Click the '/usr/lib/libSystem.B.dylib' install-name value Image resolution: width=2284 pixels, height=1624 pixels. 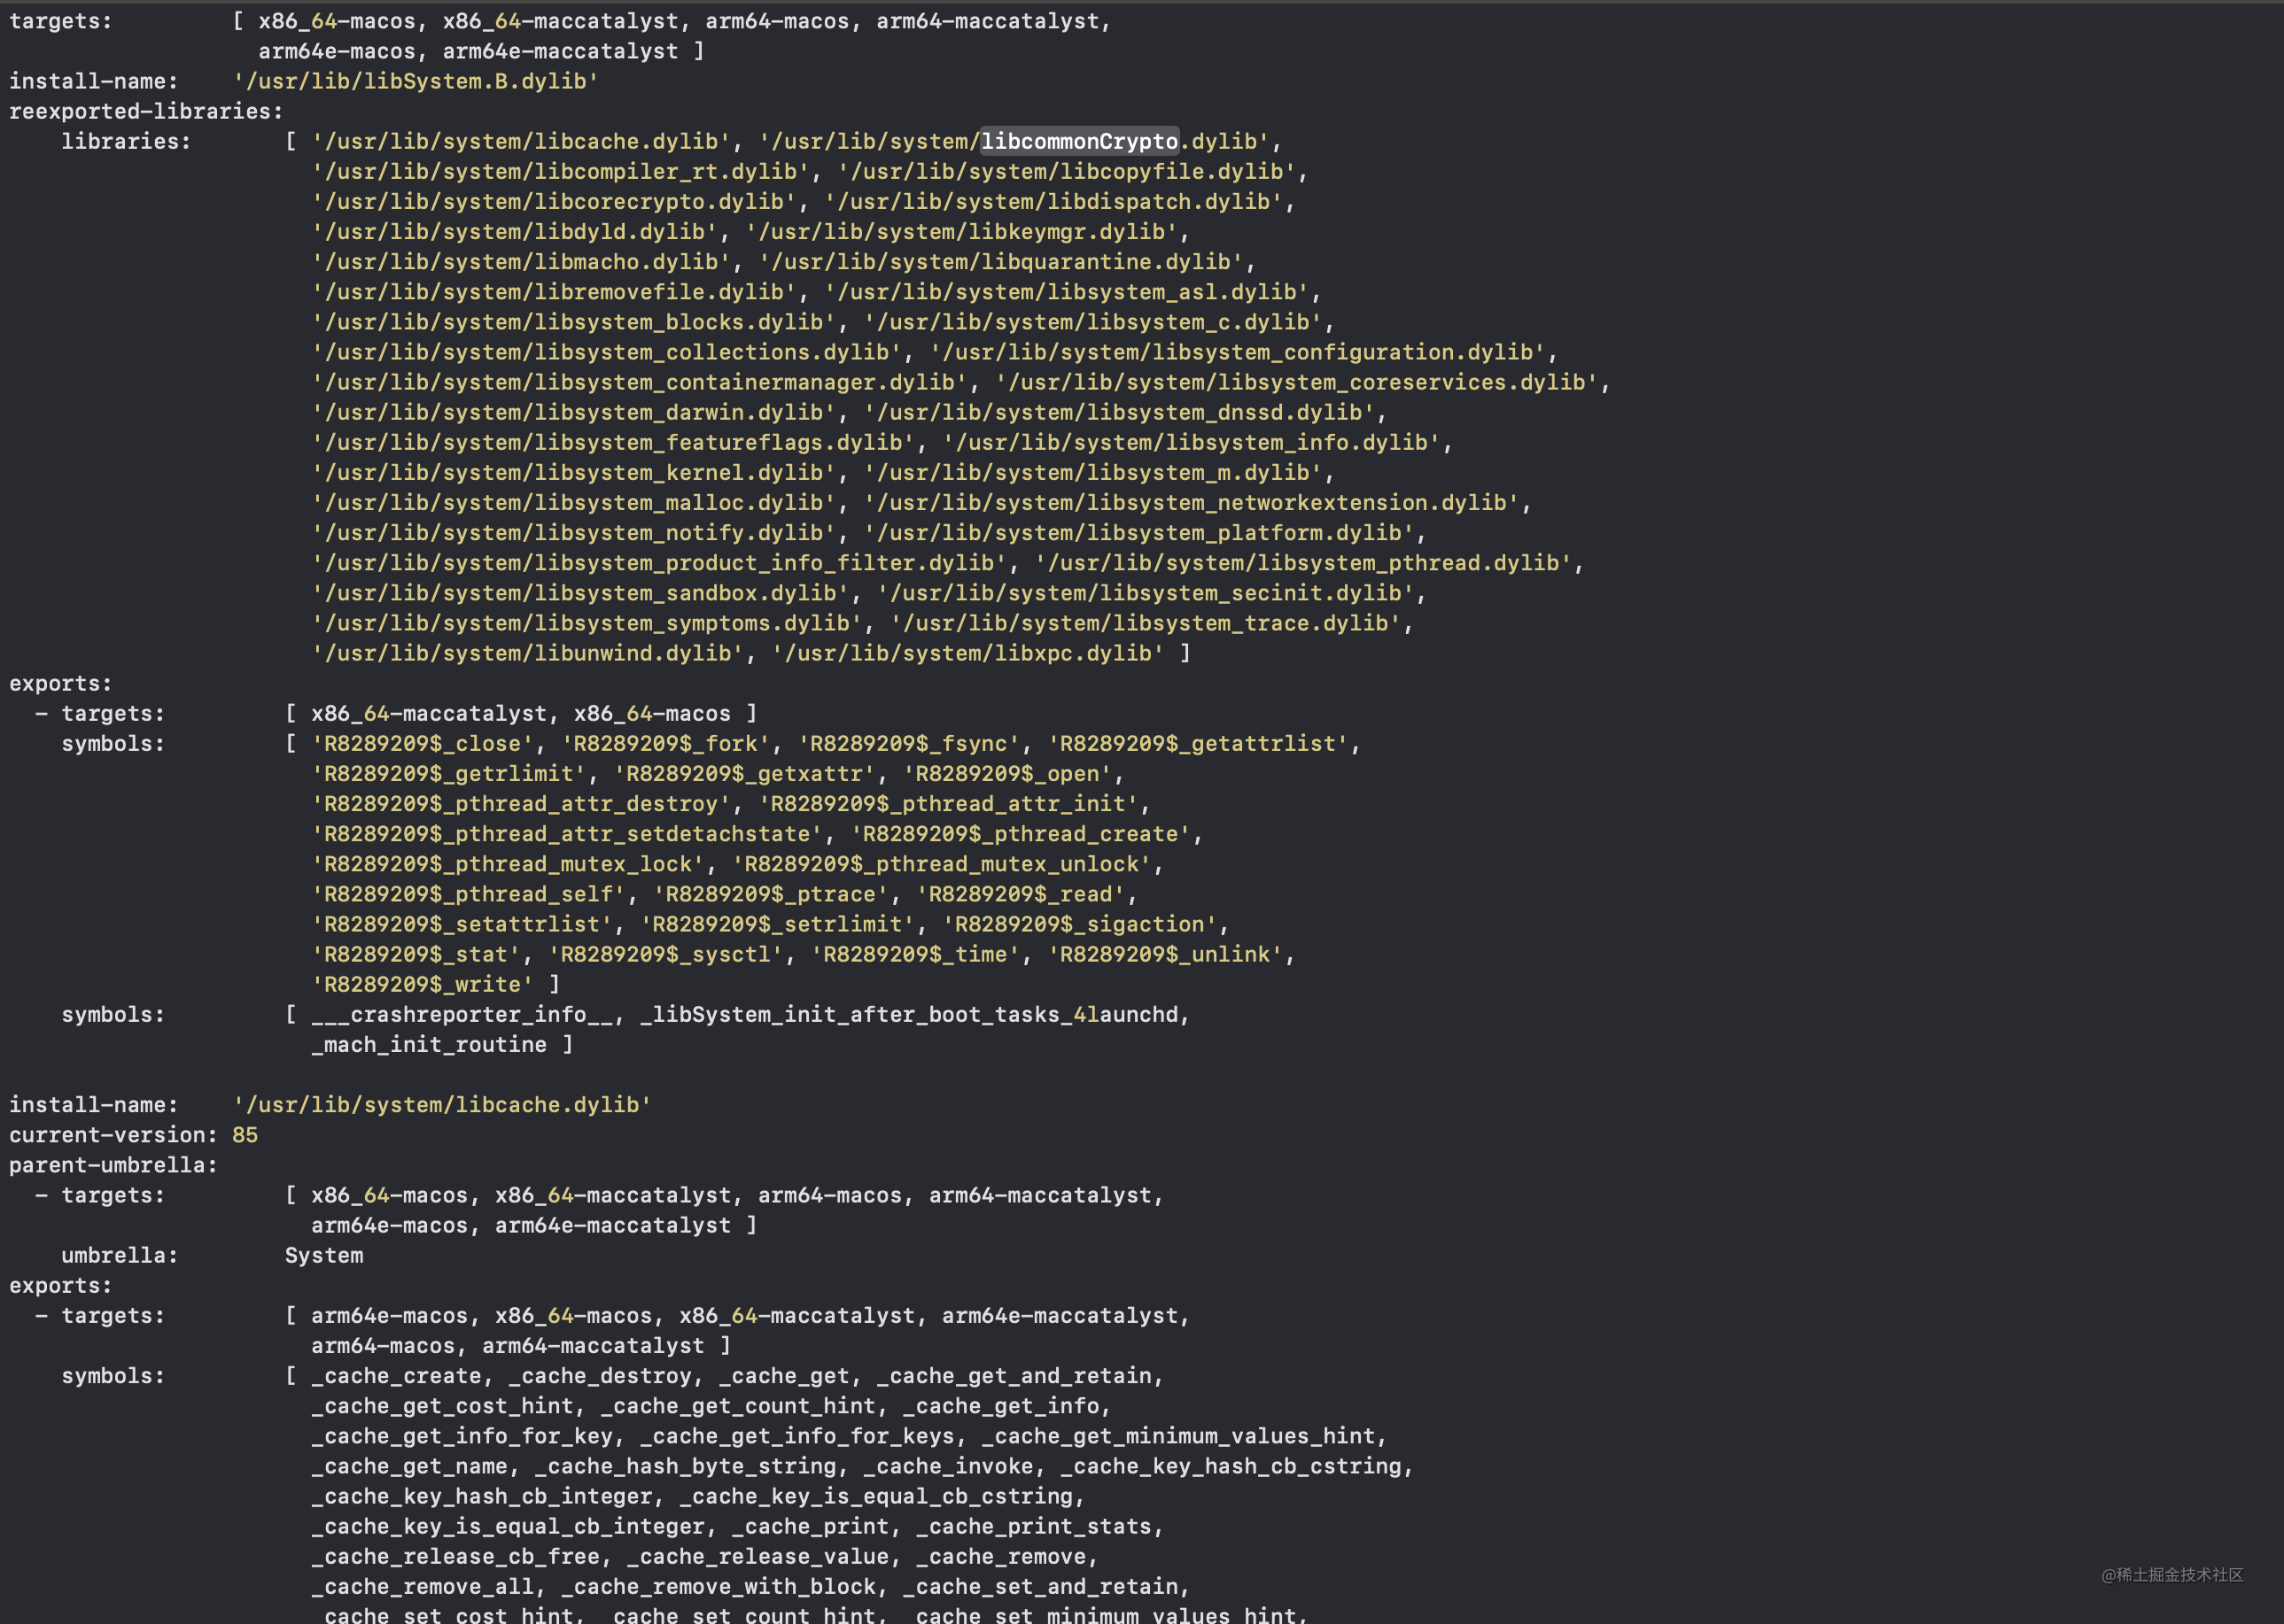pyautogui.click(x=416, y=81)
